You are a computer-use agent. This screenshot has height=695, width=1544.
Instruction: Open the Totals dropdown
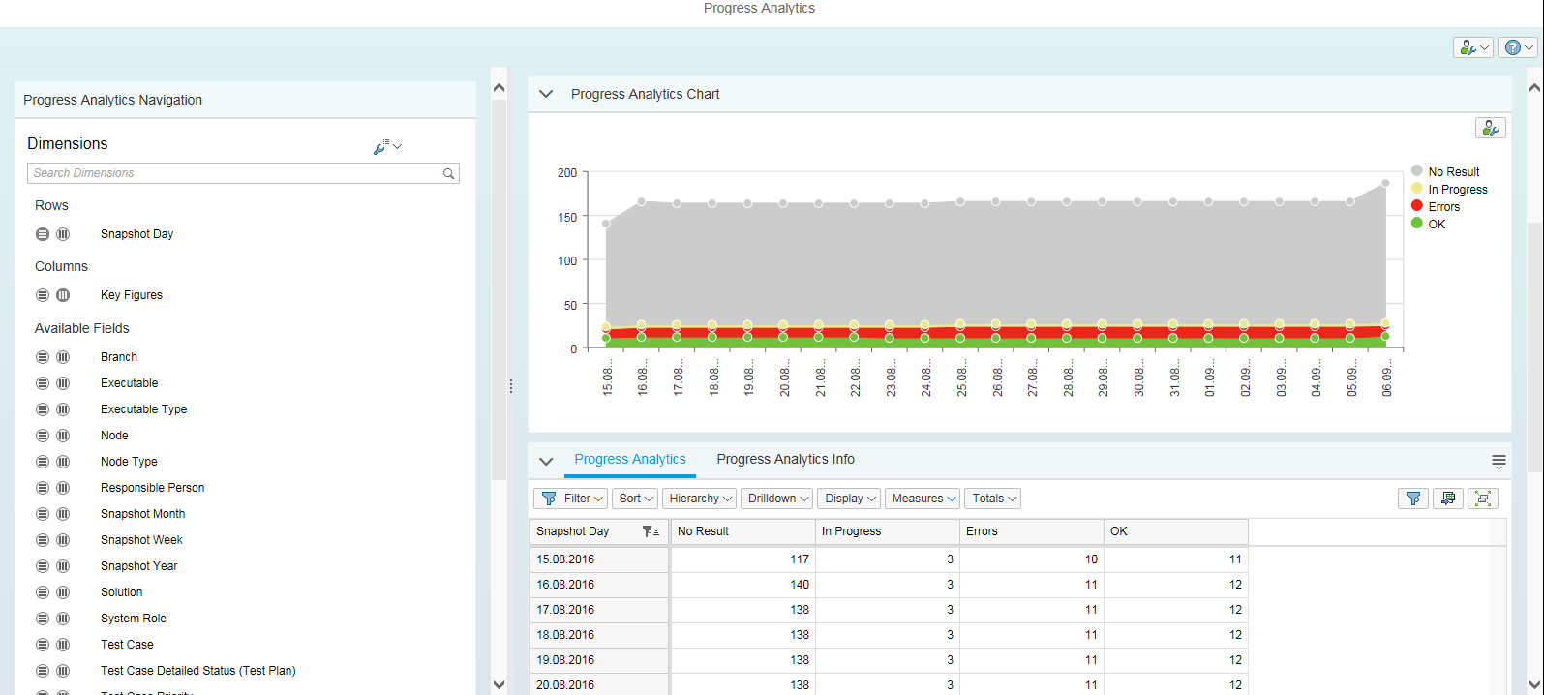(x=993, y=499)
